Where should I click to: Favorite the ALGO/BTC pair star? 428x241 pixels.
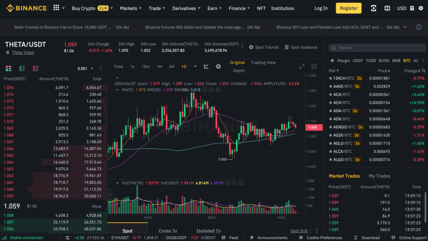click(331, 159)
